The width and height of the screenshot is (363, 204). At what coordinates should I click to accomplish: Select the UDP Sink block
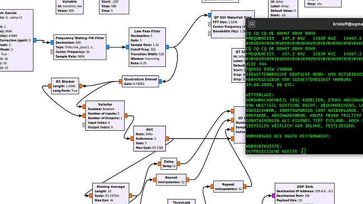(x=305, y=194)
